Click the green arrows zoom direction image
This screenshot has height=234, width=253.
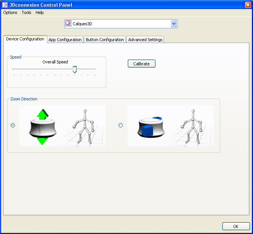click(62, 126)
